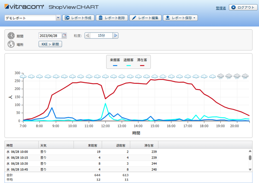Click the clock icon next to 期間
This screenshot has width=259, height=183.
click(x=11, y=36)
